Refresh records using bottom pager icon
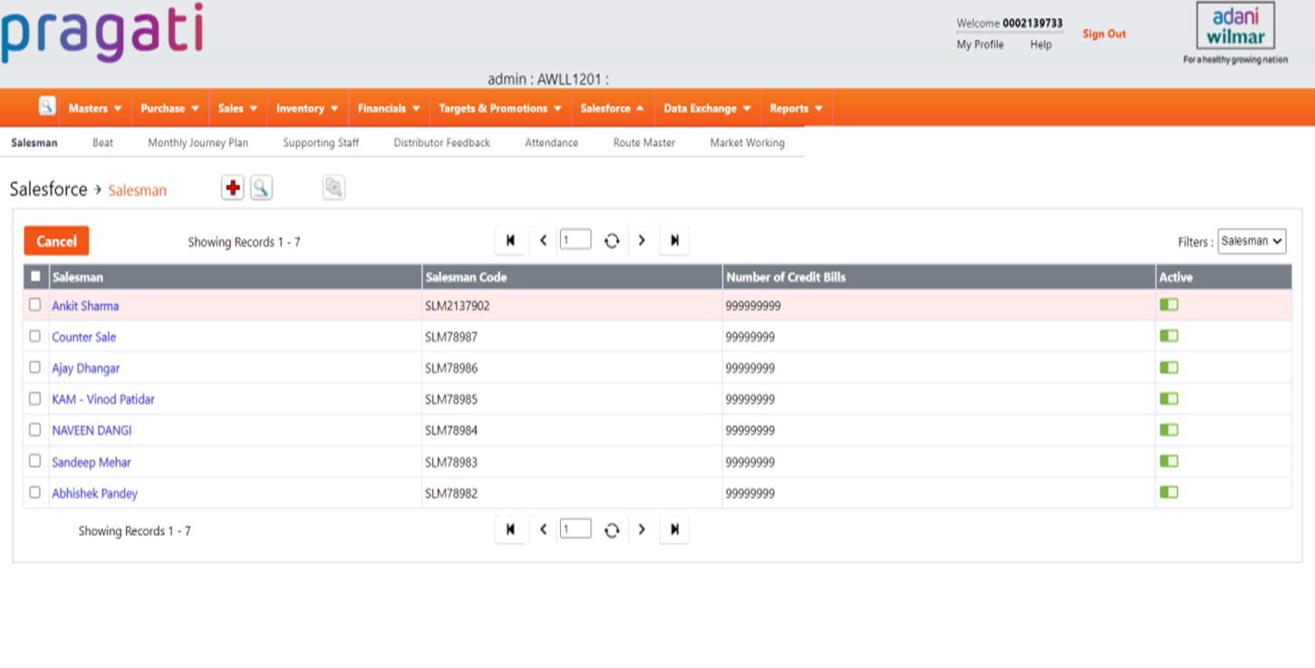This screenshot has height=668, width=1315. pyautogui.click(x=612, y=530)
